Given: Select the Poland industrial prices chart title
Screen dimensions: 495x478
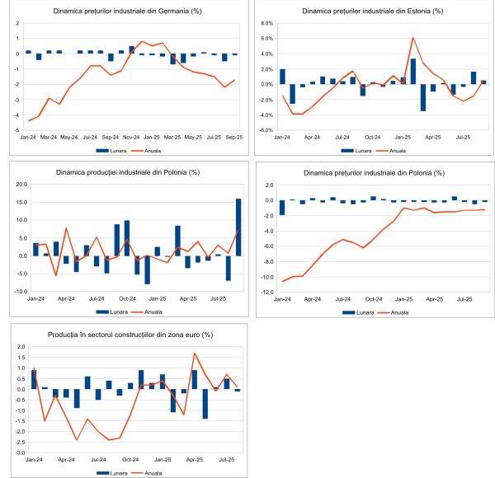Looking at the screenshot, I should [x=373, y=173].
